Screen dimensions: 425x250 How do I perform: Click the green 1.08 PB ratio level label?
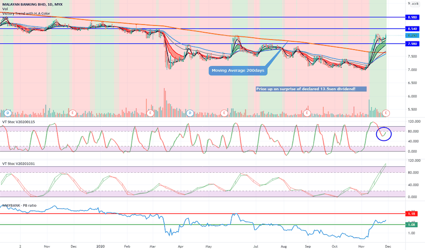tap(411, 225)
